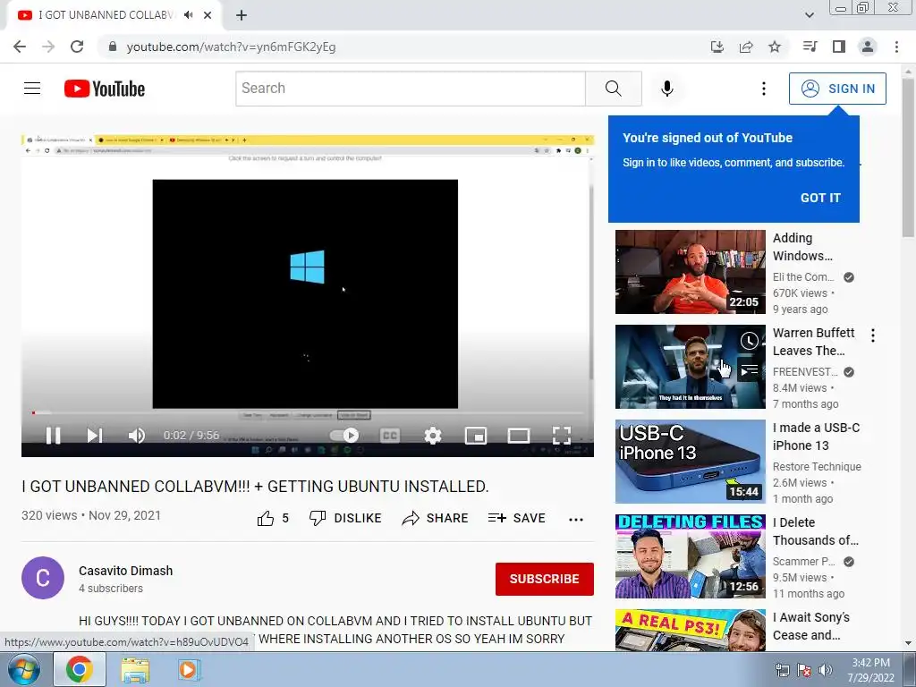Viewport: 916px width, 687px height.
Task: Open Windows Explorer from taskbar
Action: click(x=135, y=670)
